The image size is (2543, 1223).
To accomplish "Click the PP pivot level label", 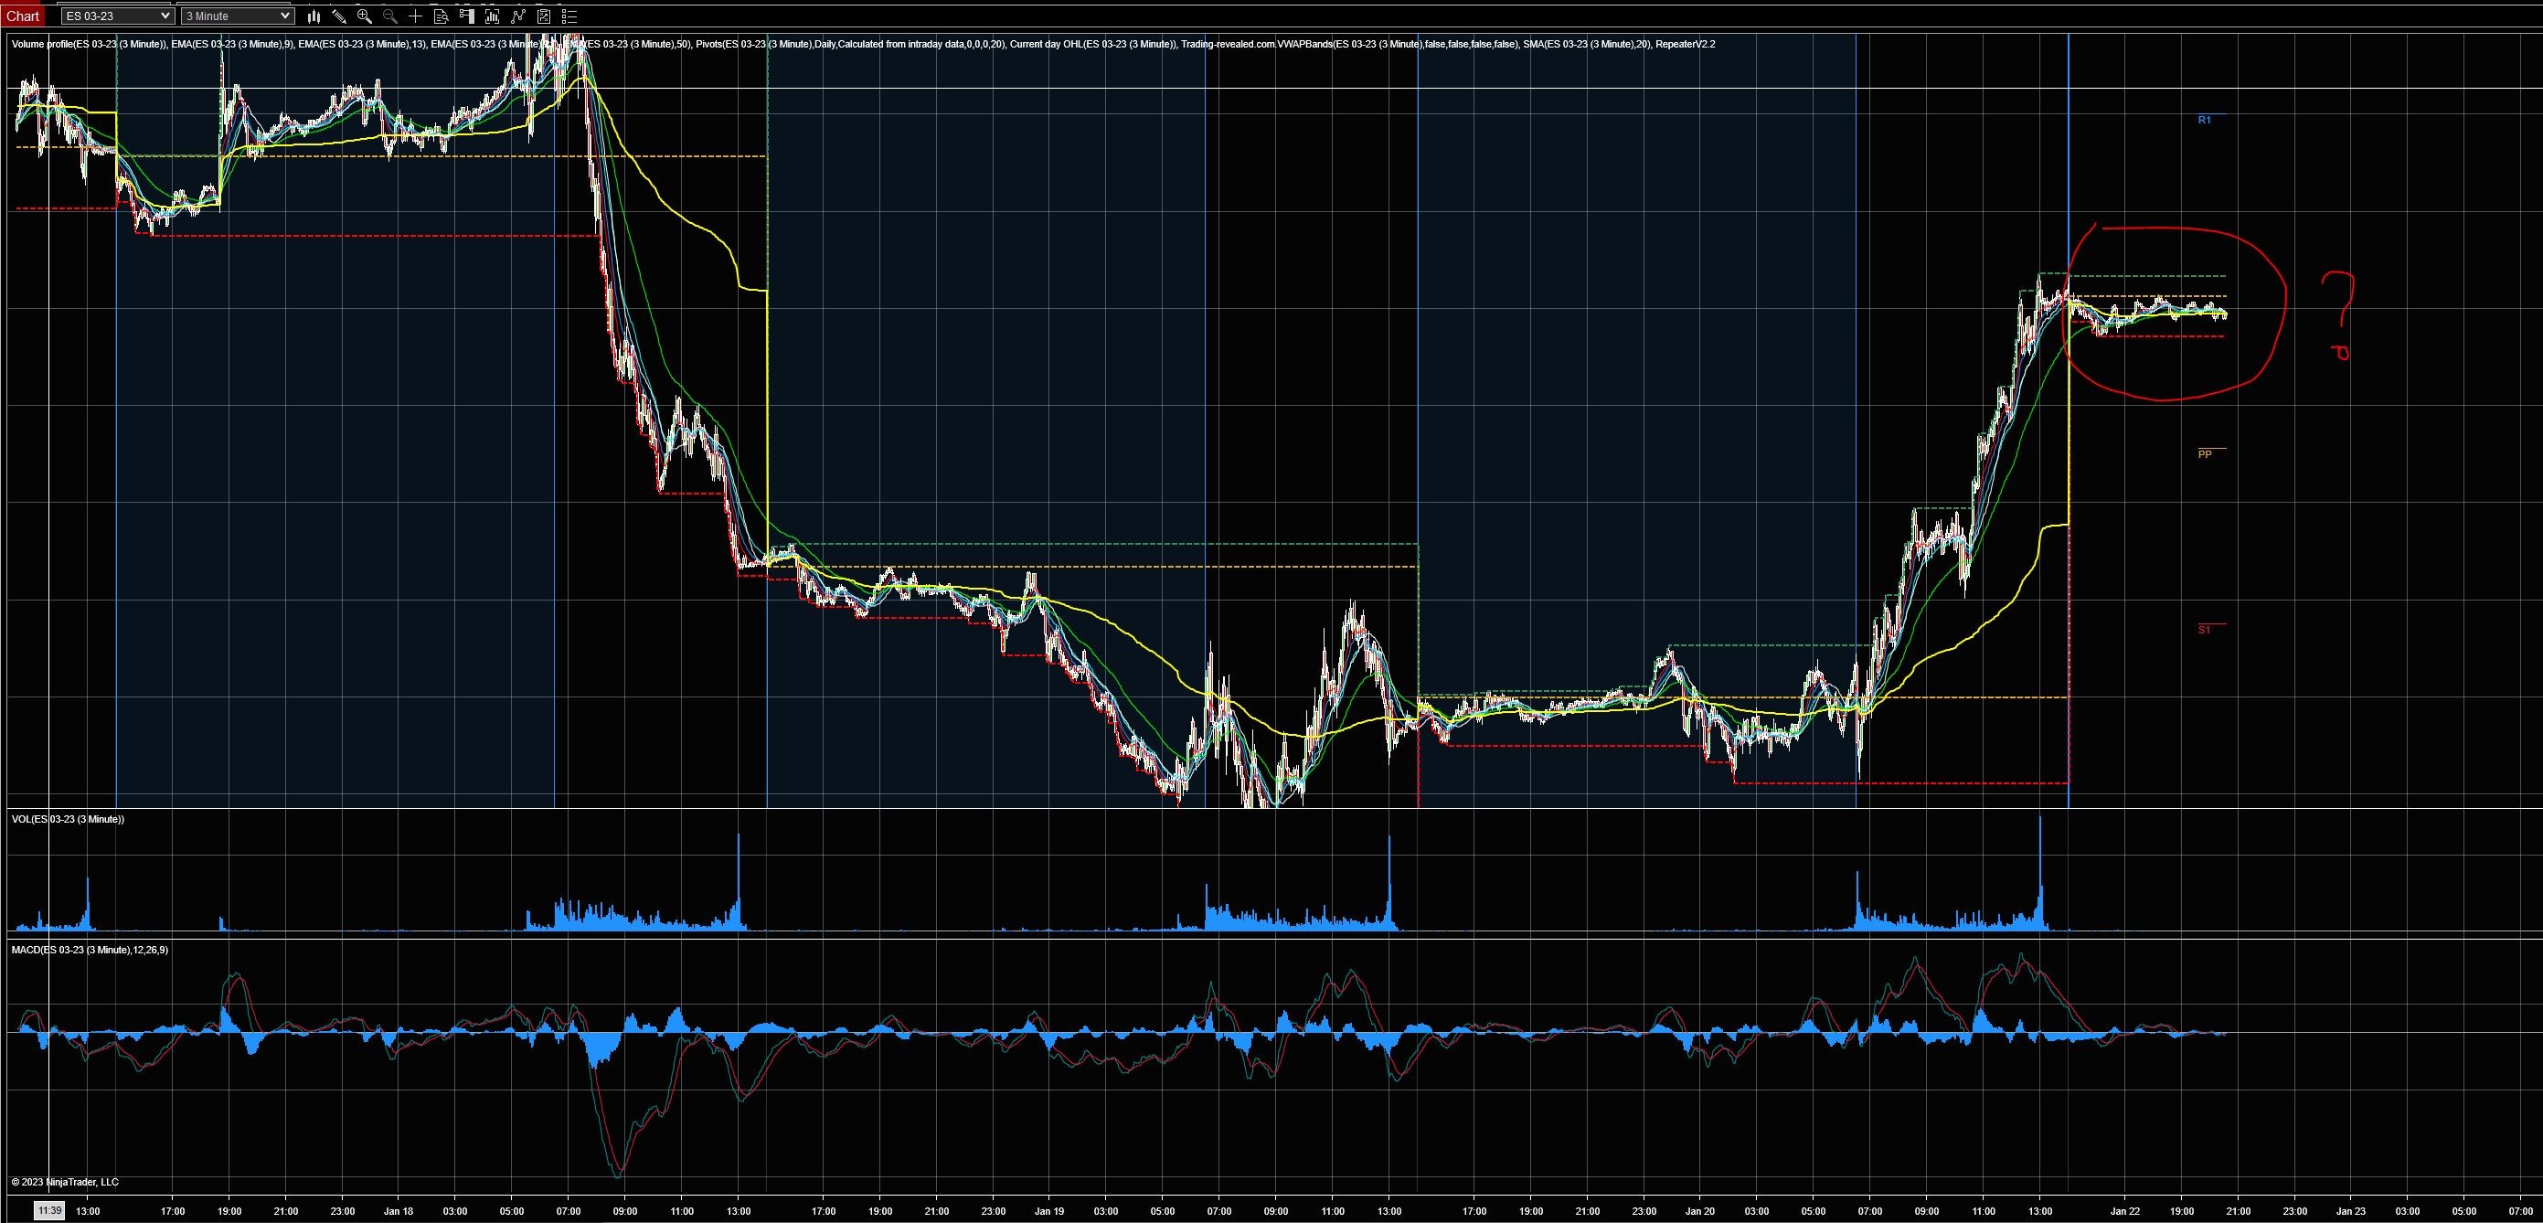I will click(2205, 454).
